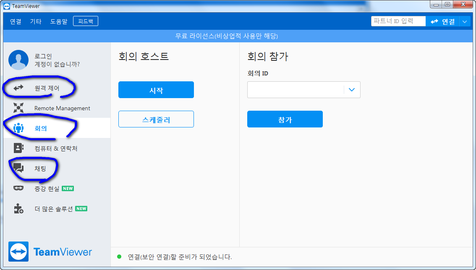Click the remote control arrows icon
The height and width of the screenshot is (270, 476).
(18, 88)
